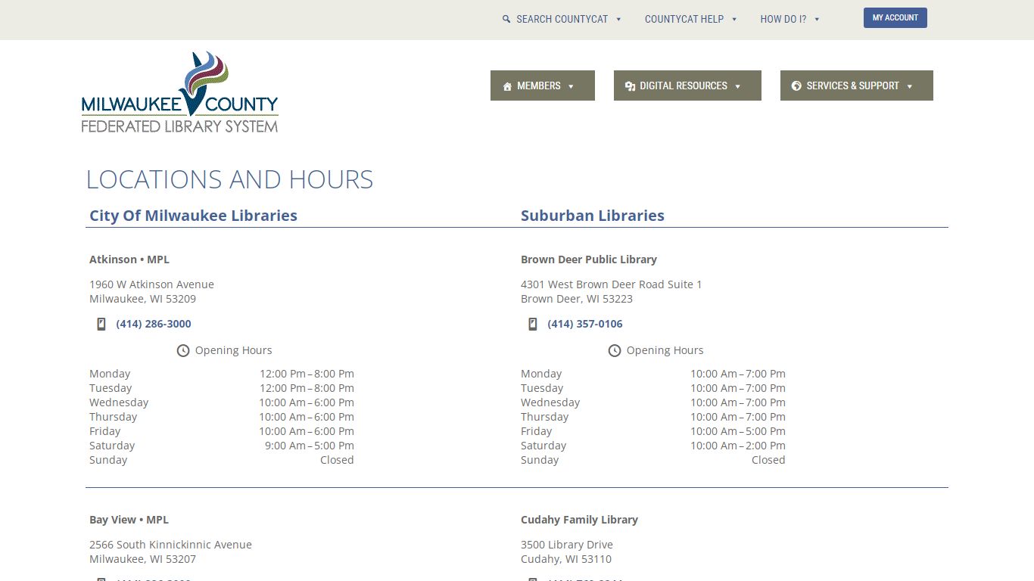This screenshot has width=1034, height=581.
Task: Select the Digital Resources menu label
Action: click(684, 85)
